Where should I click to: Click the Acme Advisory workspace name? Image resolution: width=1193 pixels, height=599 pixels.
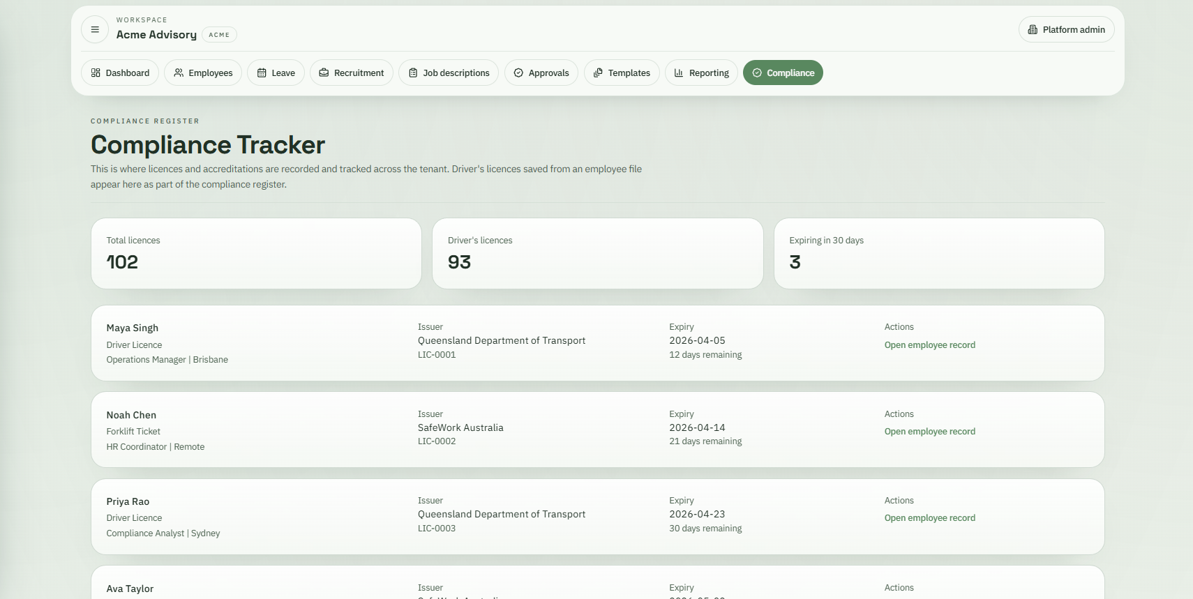click(156, 35)
